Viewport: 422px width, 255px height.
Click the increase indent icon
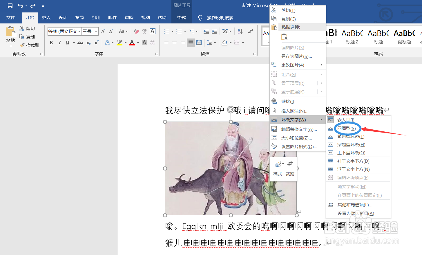point(214,31)
